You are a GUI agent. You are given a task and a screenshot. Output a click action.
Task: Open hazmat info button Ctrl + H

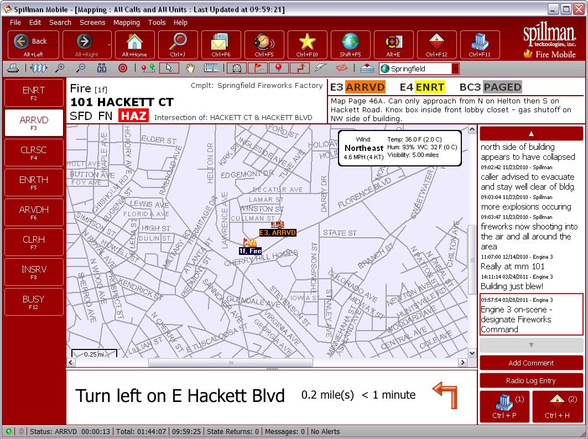558,406
